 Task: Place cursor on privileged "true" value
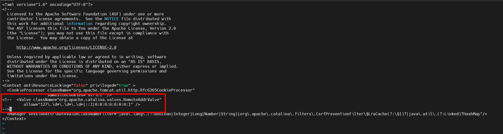pos(123,85)
